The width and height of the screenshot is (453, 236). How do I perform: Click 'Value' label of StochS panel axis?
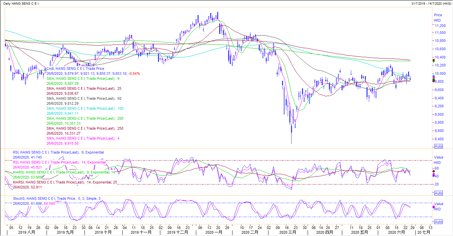click(x=439, y=204)
